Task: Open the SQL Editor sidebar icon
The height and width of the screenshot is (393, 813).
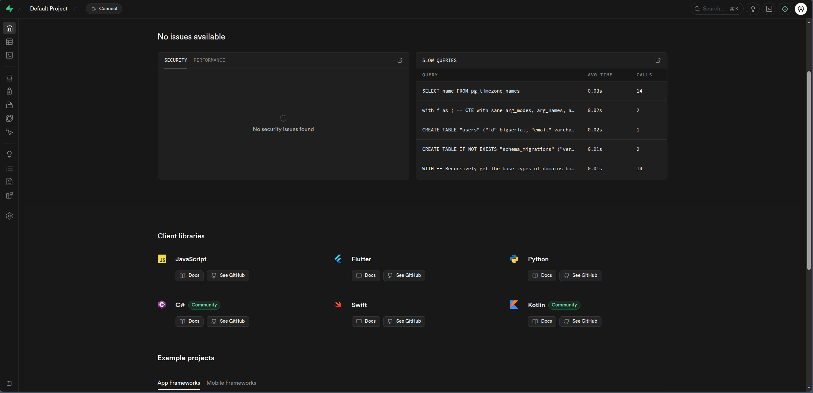Action: (10, 55)
